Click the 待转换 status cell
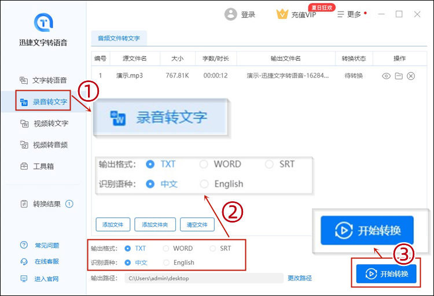This screenshot has width=434, height=296. click(x=354, y=76)
